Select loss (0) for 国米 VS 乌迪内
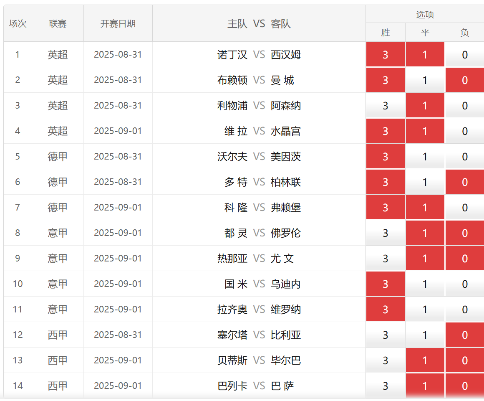 click(465, 284)
